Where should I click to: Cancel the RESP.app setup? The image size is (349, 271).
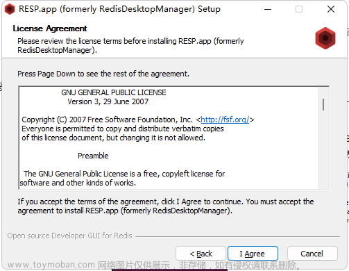[312, 254]
